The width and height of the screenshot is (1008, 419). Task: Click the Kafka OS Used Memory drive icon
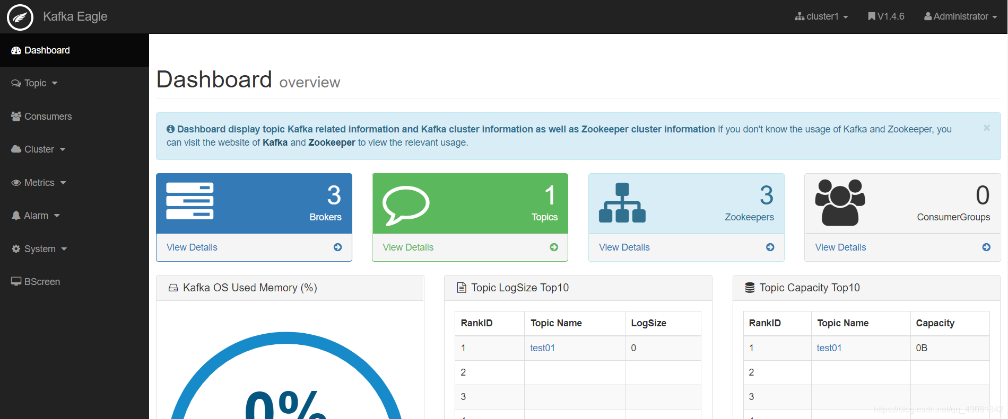(173, 288)
